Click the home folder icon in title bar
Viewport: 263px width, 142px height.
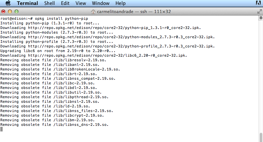[x=94, y=12]
